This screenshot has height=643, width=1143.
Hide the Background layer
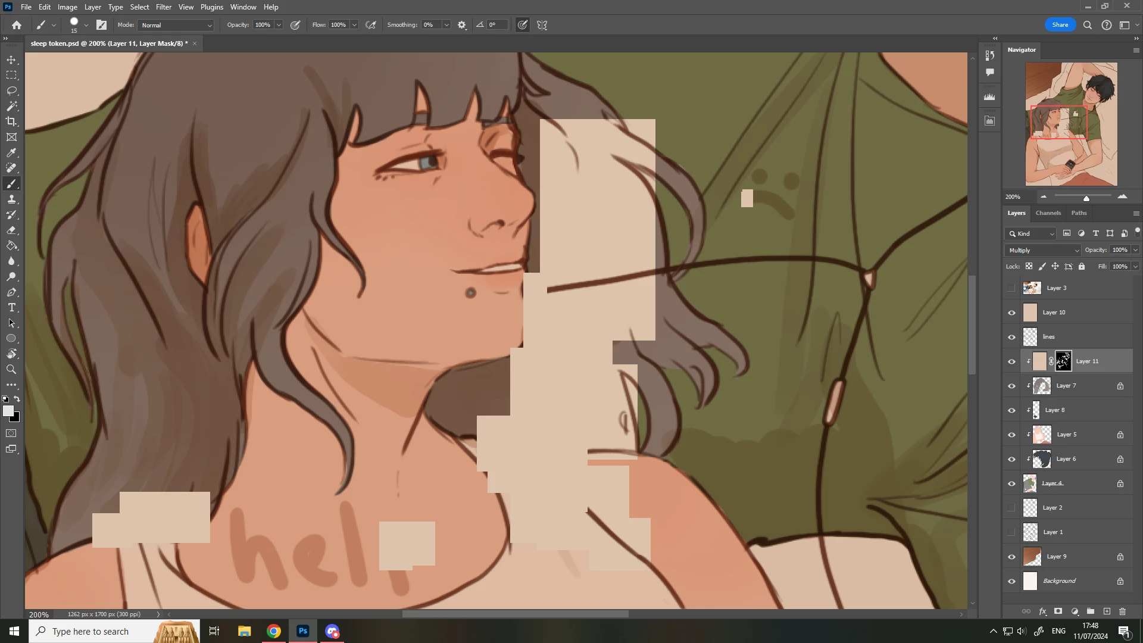(1011, 581)
